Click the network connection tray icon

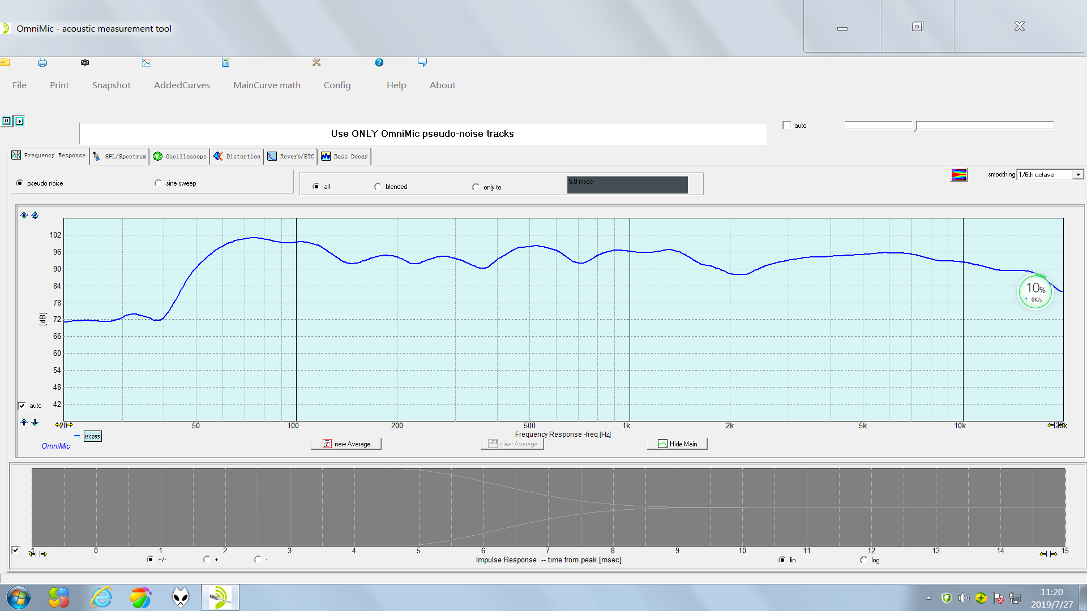(1016, 598)
